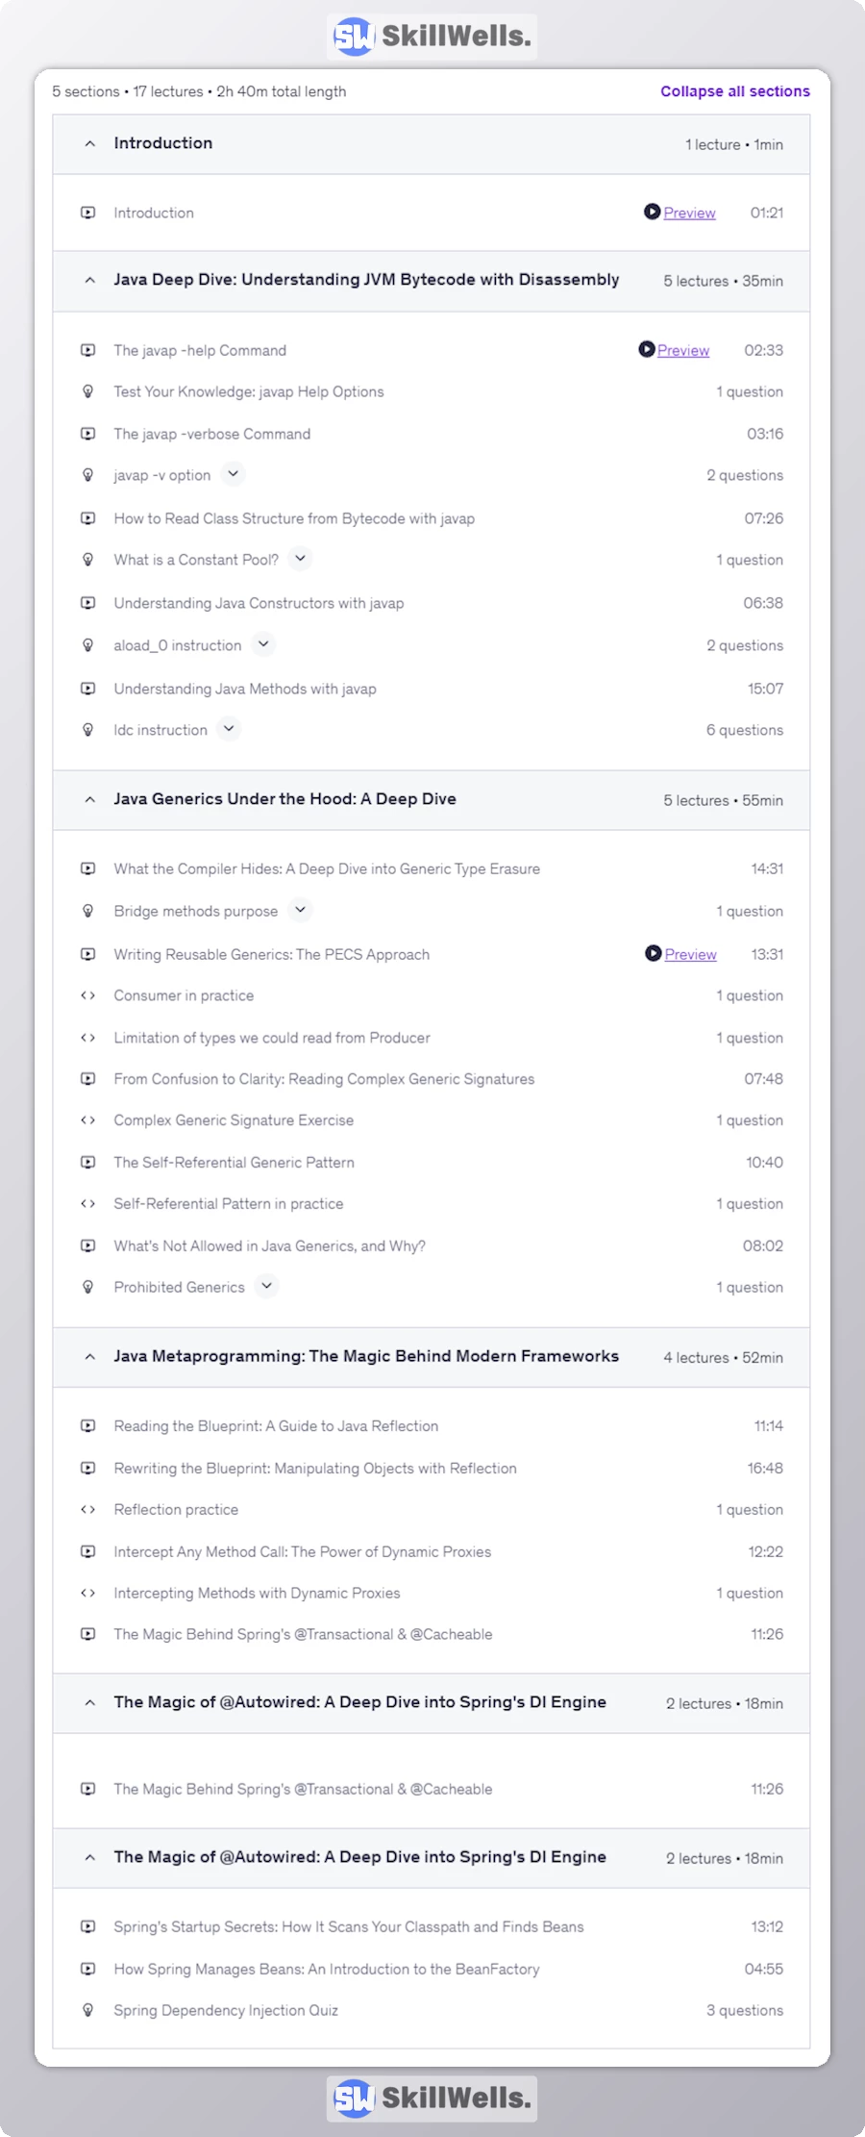Collapse 'Java Generics Under the Hood' section
Image resolution: width=865 pixels, height=2137 pixels.
click(90, 800)
